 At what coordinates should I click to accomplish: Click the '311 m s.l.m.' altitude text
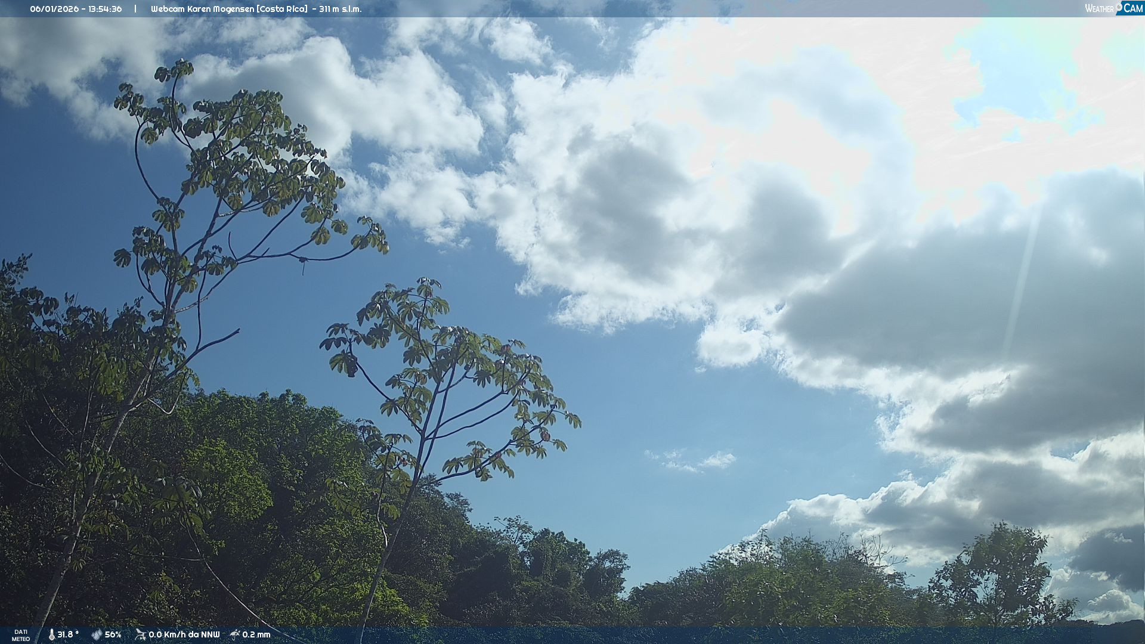tap(340, 9)
